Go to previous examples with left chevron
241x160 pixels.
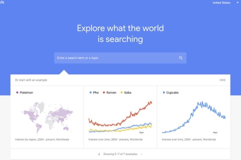pyautogui.click(x=99, y=154)
